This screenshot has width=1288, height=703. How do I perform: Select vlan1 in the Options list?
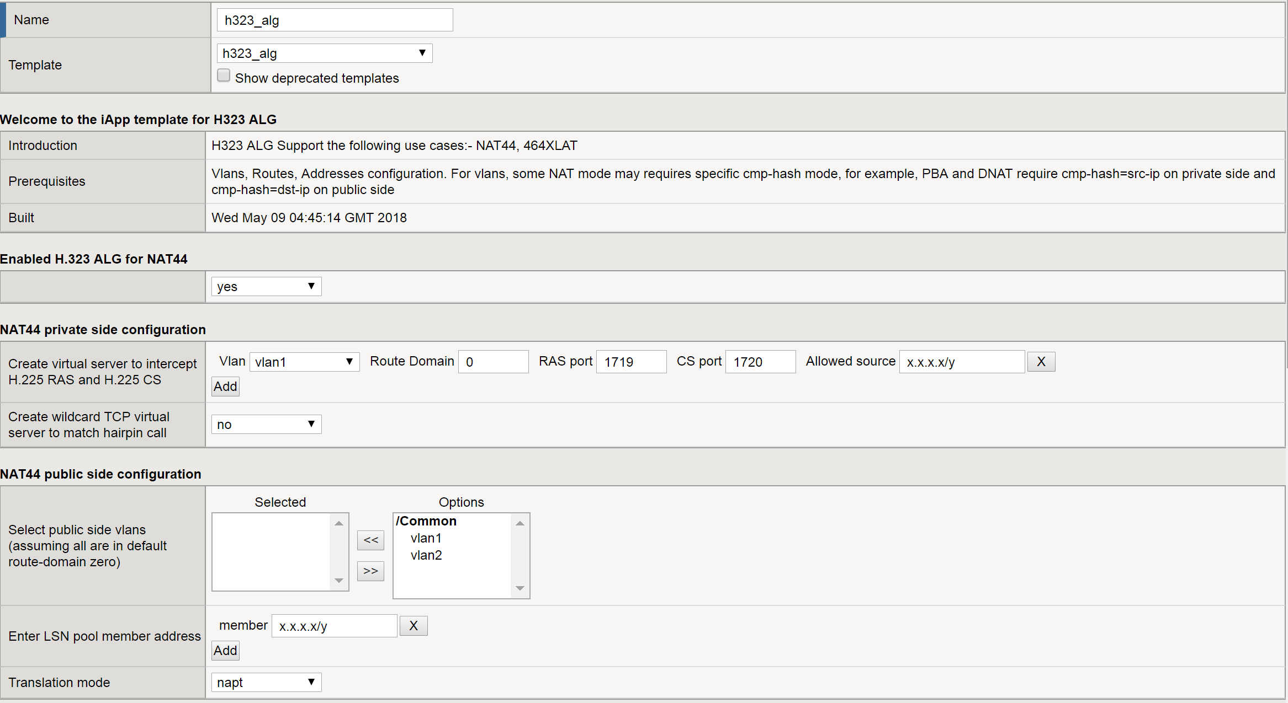coord(426,538)
